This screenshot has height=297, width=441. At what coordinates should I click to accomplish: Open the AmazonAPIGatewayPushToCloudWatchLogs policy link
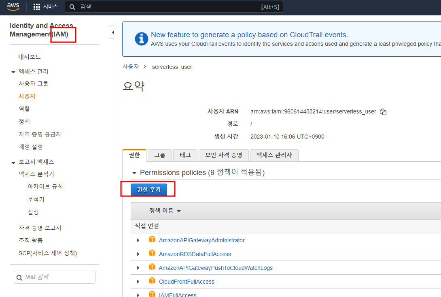[x=216, y=268]
